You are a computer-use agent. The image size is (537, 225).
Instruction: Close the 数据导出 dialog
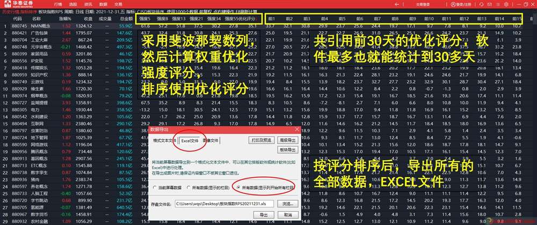(x=296, y=130)
